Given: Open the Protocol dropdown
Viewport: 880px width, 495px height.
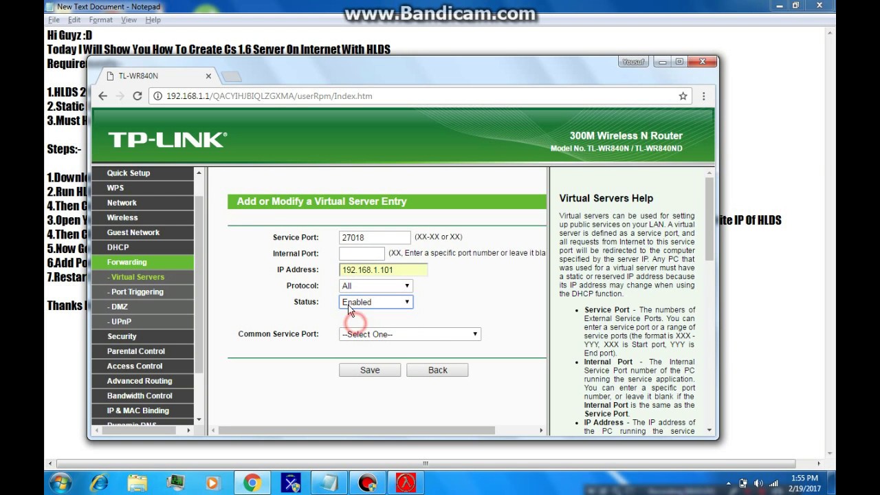Looking at the screenshot, I should coord(376,286).
